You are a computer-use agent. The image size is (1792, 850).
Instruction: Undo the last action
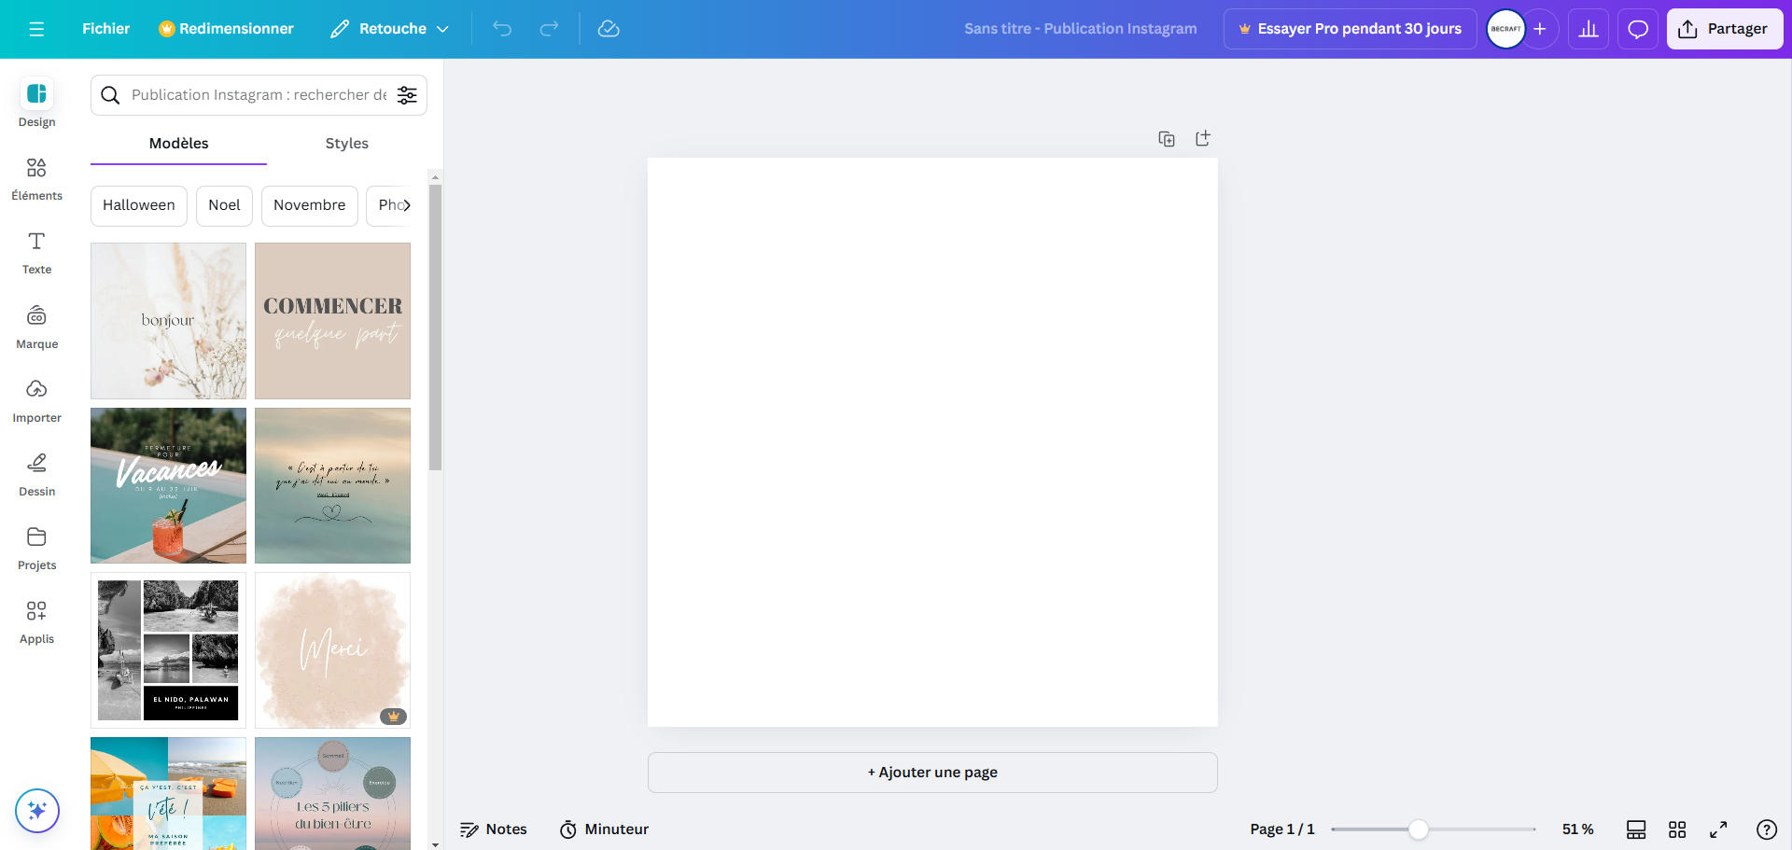tap(502, 29)
